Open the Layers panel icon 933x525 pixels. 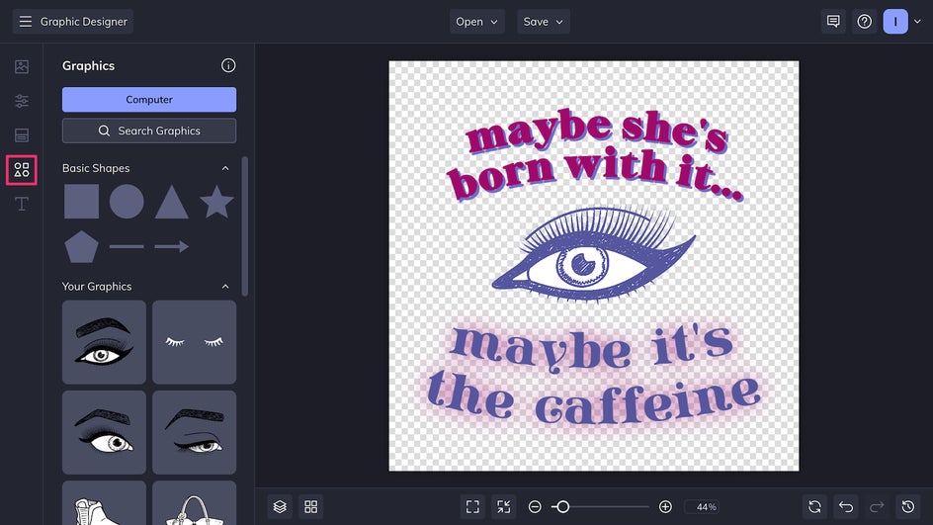click(x=280, y=506)
